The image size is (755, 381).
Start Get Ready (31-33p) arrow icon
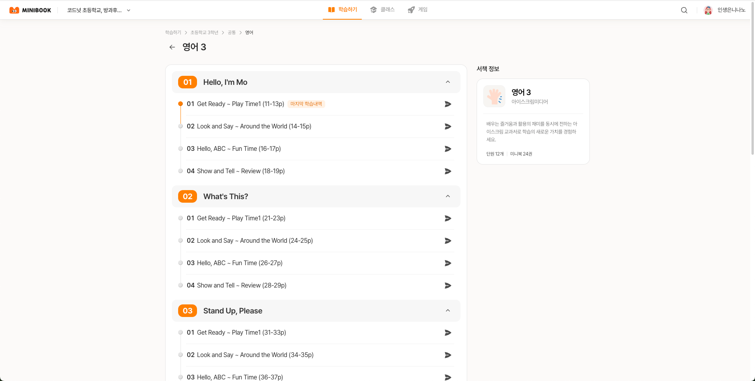tap(447, 333)
